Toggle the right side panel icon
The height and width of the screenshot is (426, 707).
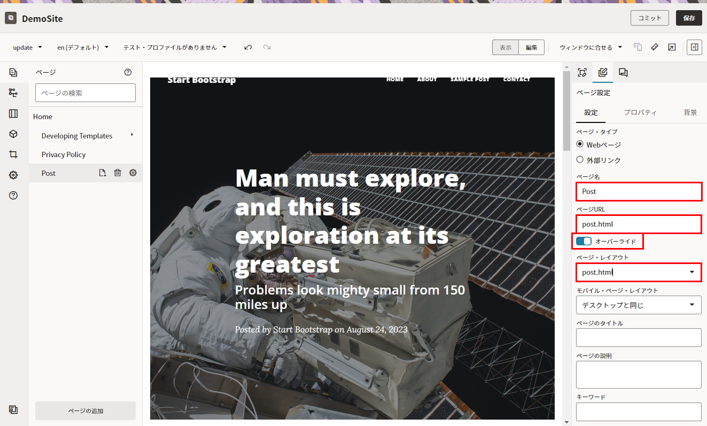[x=694, y=47]
